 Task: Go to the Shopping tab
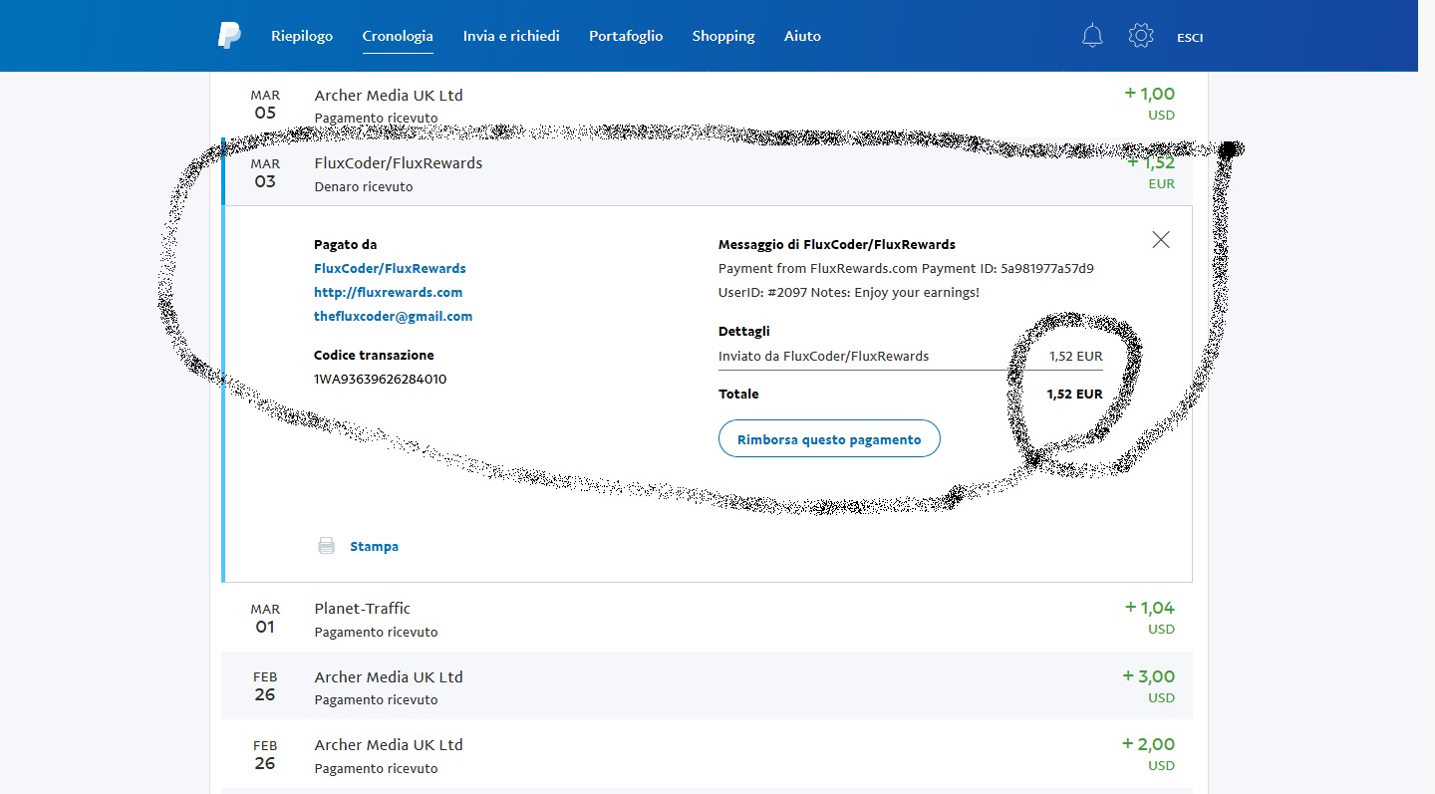click(723, 36)
